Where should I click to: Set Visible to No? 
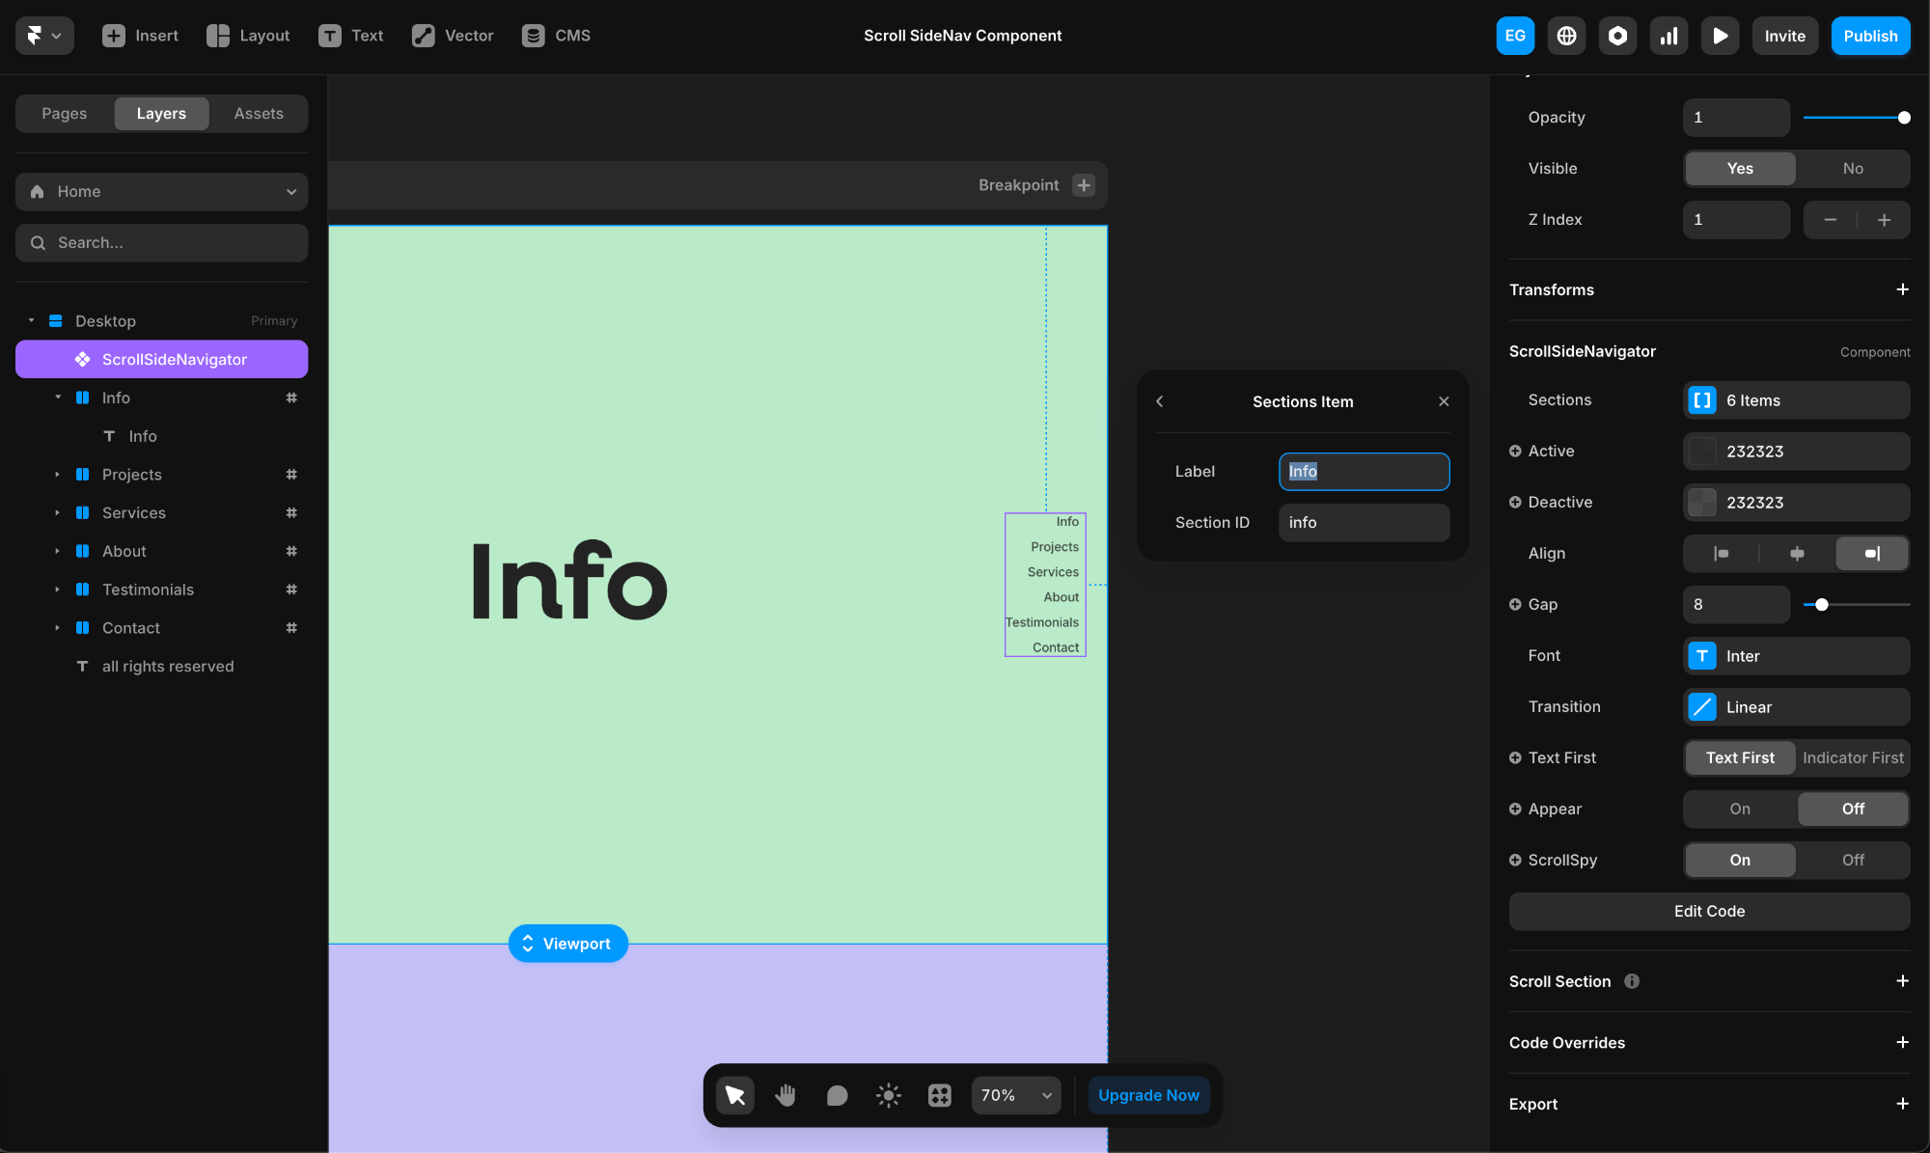coord(1852,168)
